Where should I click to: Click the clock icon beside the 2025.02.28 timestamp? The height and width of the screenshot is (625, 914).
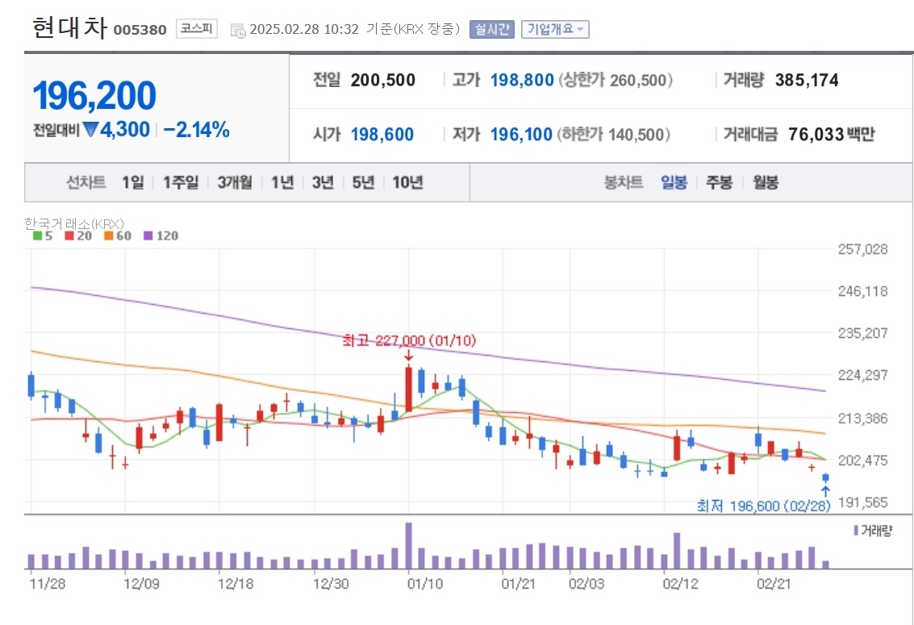(x=238, y=31)
